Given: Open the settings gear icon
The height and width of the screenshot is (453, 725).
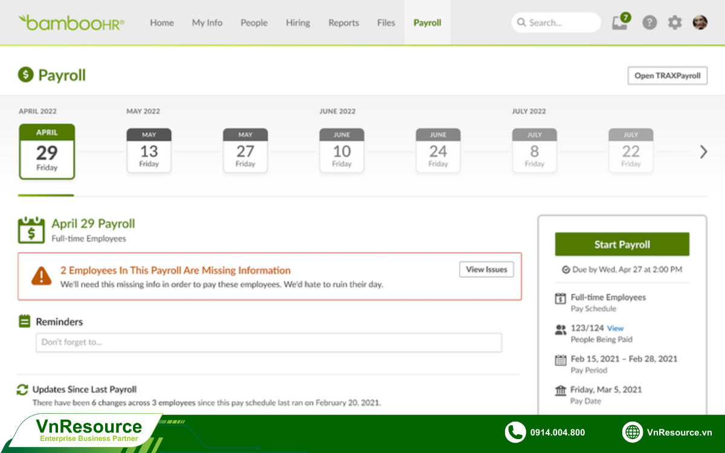Looking at the screenshot, I should pyautogui.click(x=675, y=23).
